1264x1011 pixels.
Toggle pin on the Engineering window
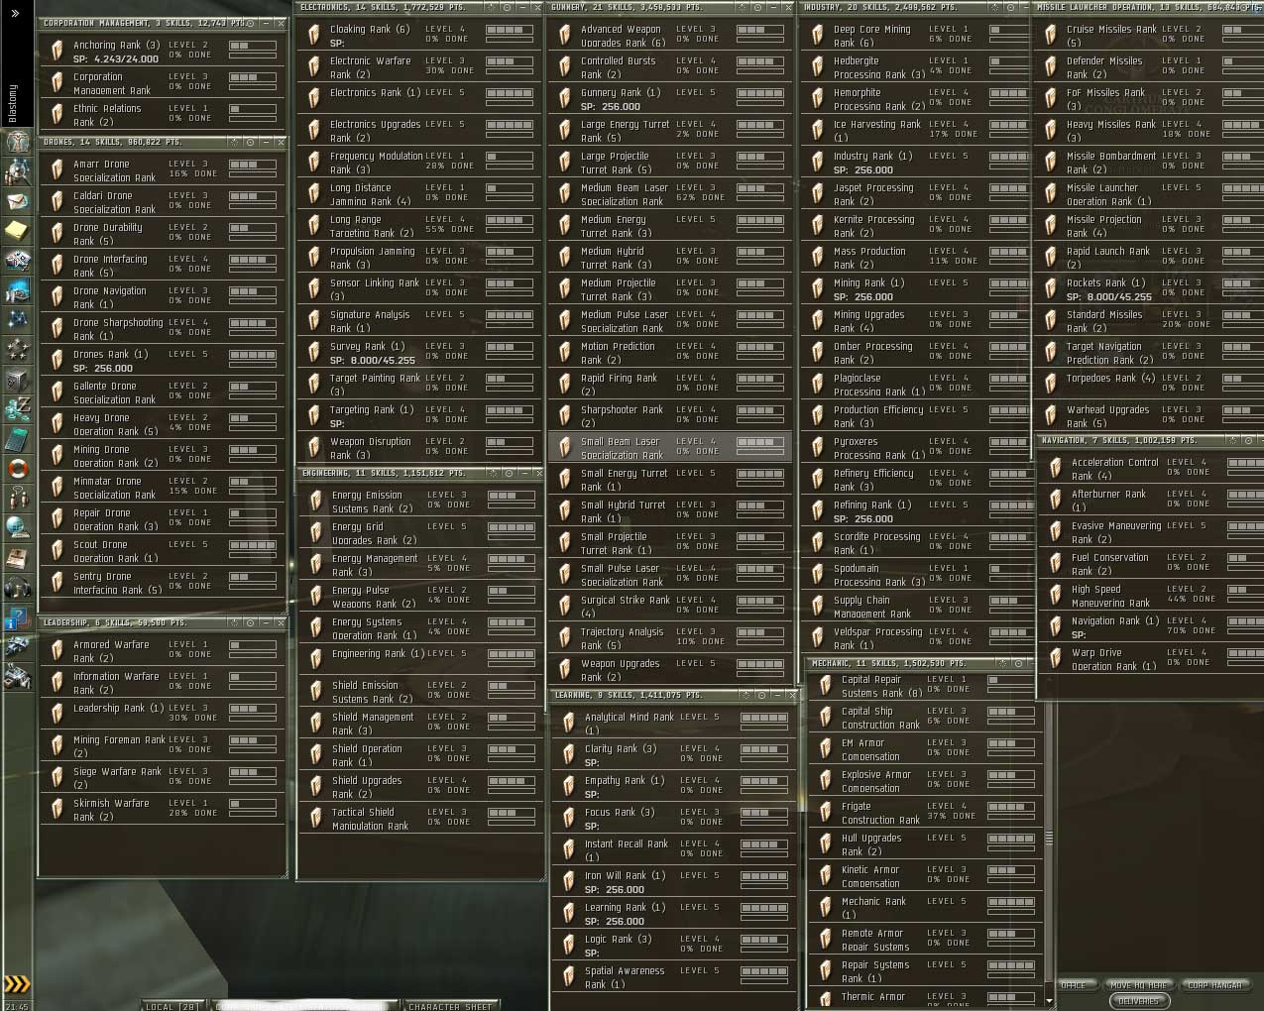click(x=492, y=474)
